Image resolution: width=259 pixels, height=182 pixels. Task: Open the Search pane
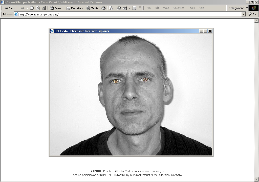[x=56, y=8]
